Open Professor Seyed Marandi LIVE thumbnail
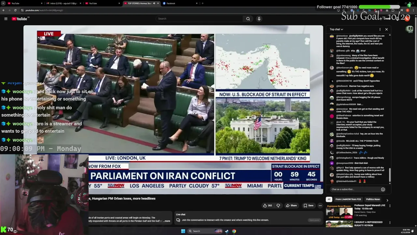Image resolution: width=417 pixels, height=235 pixels. point(339,211)
